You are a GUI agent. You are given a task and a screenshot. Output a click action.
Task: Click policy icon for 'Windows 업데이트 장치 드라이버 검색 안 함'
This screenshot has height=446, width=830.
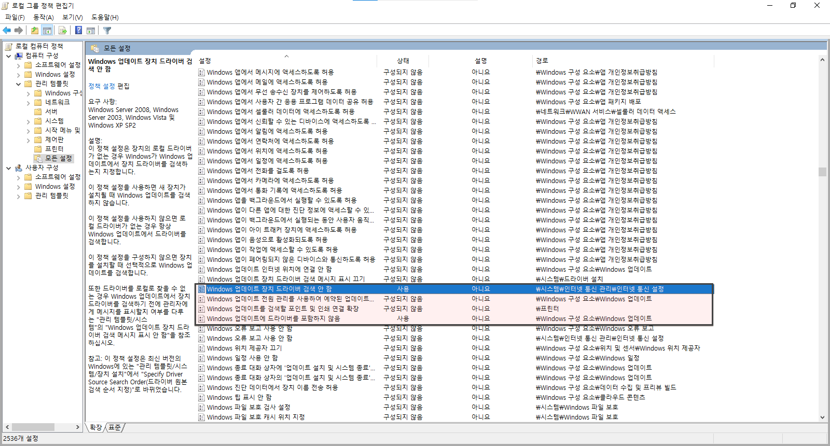(201, 289)
